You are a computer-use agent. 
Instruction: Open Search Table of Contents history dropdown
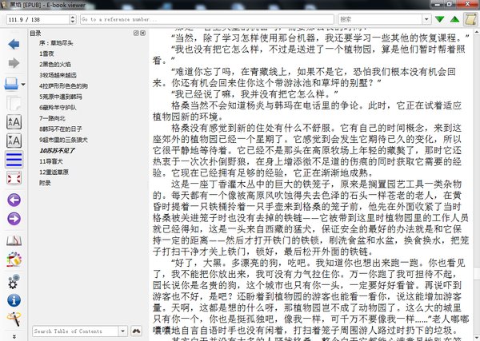pyautogui.click(x=122, y=331)
